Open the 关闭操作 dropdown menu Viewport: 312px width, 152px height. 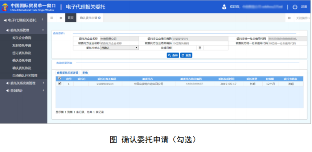click(302, 18)
